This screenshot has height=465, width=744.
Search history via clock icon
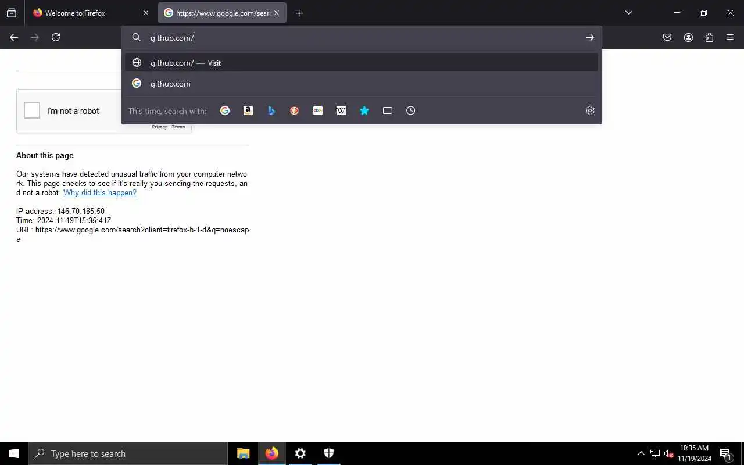(x=411, y=110)
